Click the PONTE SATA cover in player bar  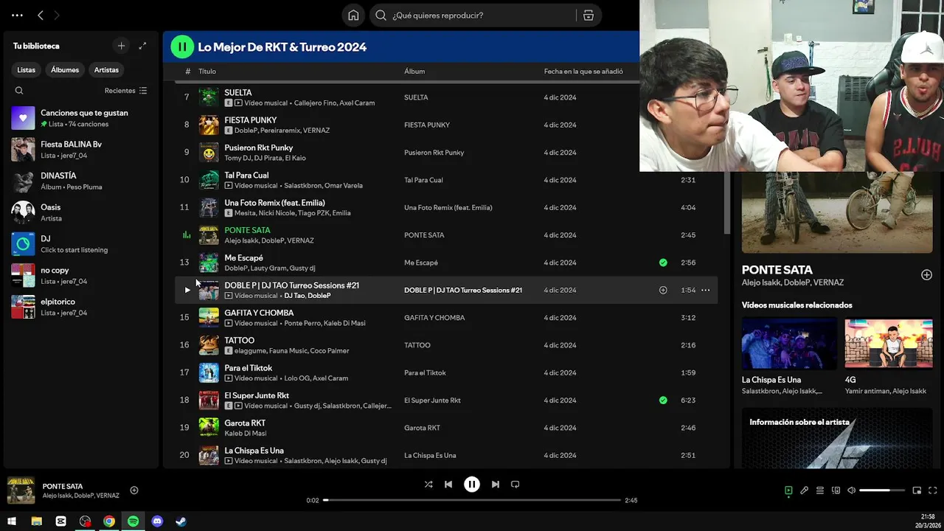point(21,490)
